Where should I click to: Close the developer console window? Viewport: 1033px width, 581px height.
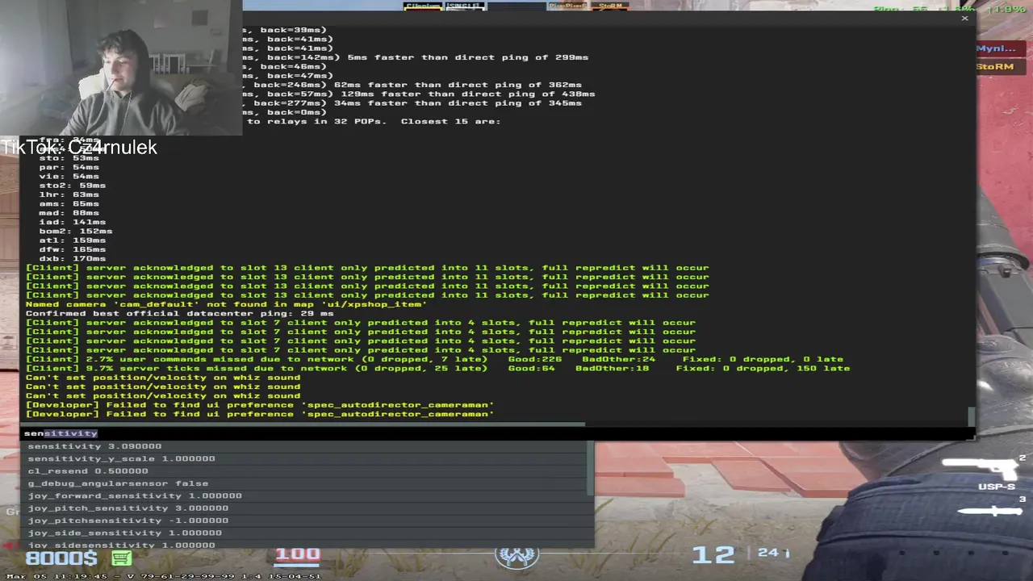click(x=964, y=18)
